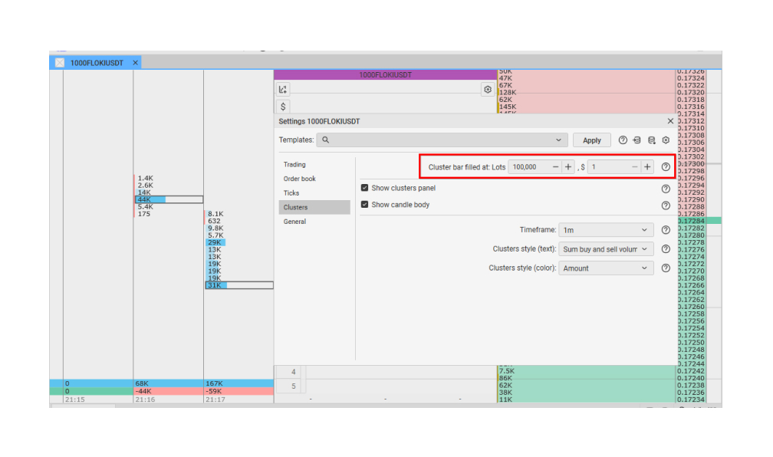Click help icon for Show candle body
The width and height of the screenshot is (773, 457).
point(666,205)
